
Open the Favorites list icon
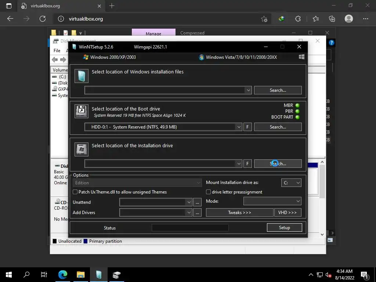pyautogui.click(x=316, y=19)
